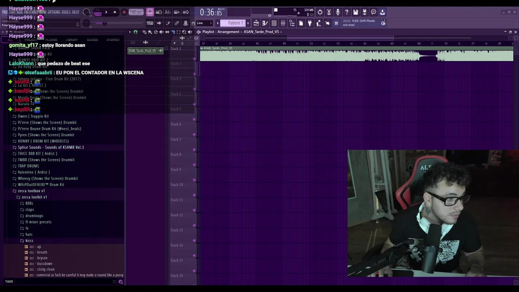Image resolution: width=519 pixels, height=292 pixels.
Task: Select playlist Zoom magnifier tool
Action: (x=184, y=32)
